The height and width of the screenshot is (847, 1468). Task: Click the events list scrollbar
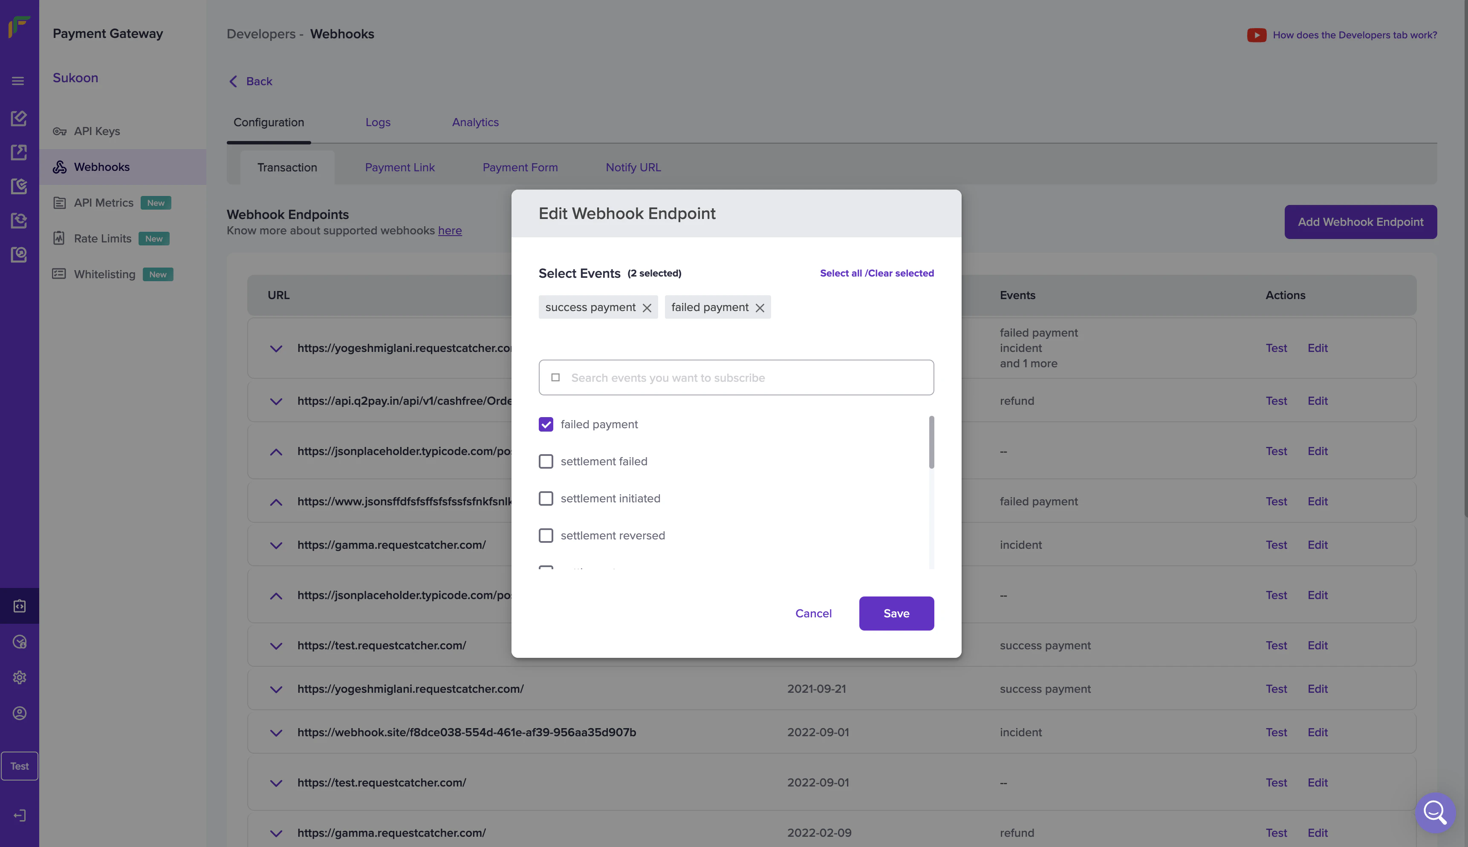(931, 442)
